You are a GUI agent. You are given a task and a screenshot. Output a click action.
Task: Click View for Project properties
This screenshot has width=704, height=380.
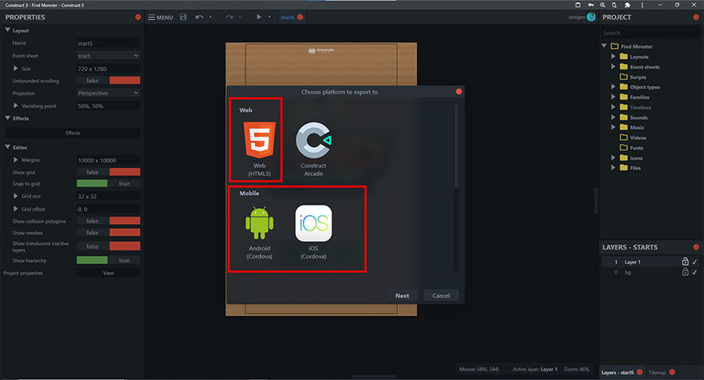[x=108, y=273]
